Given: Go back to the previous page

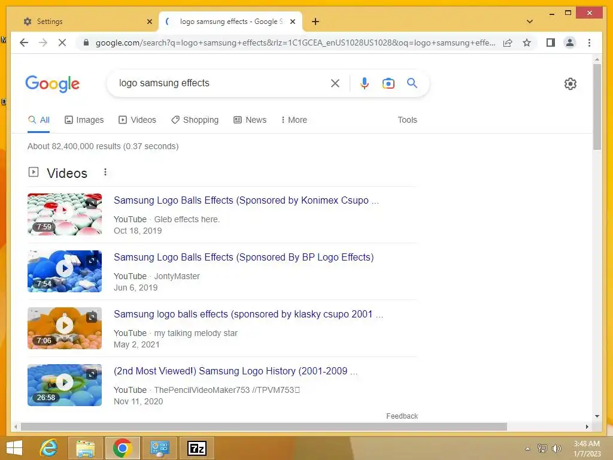Looking at the screenshot, I should [x=24, y=43].
